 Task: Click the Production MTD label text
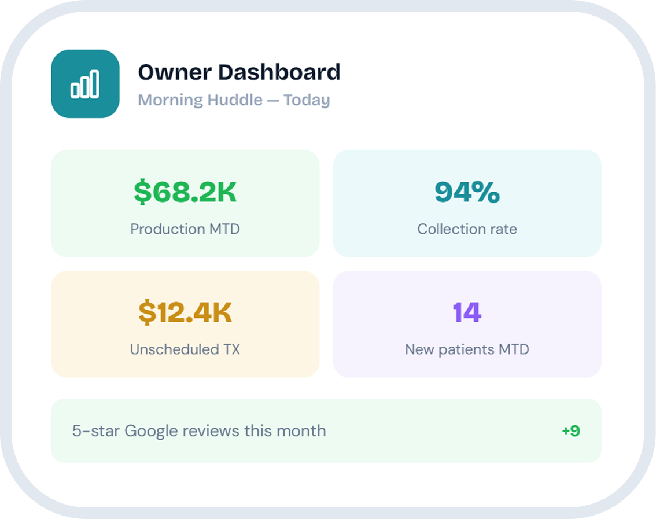(185, 229)
